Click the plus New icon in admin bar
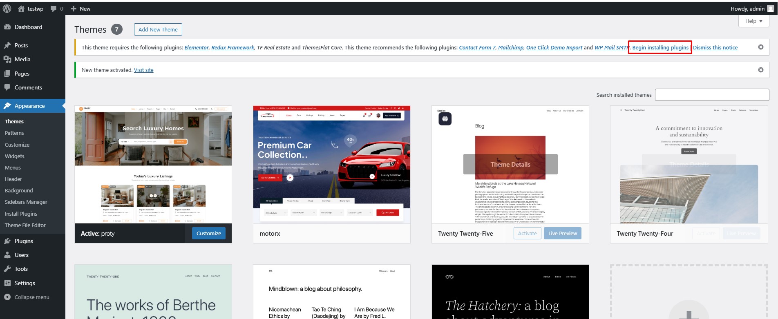The image size is (778, 319). [74, 9]
